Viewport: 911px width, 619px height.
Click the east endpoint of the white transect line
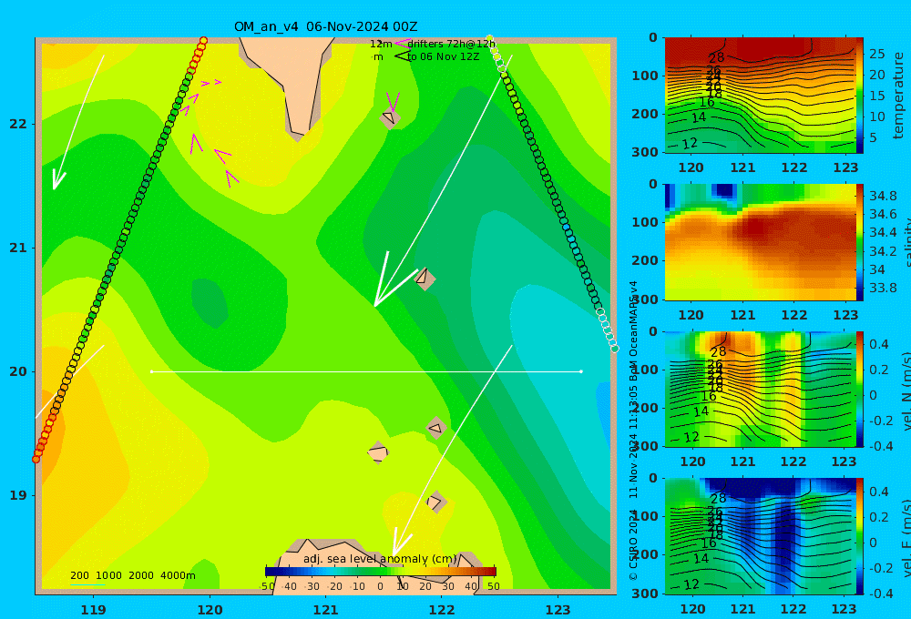[x=581, y=371]
